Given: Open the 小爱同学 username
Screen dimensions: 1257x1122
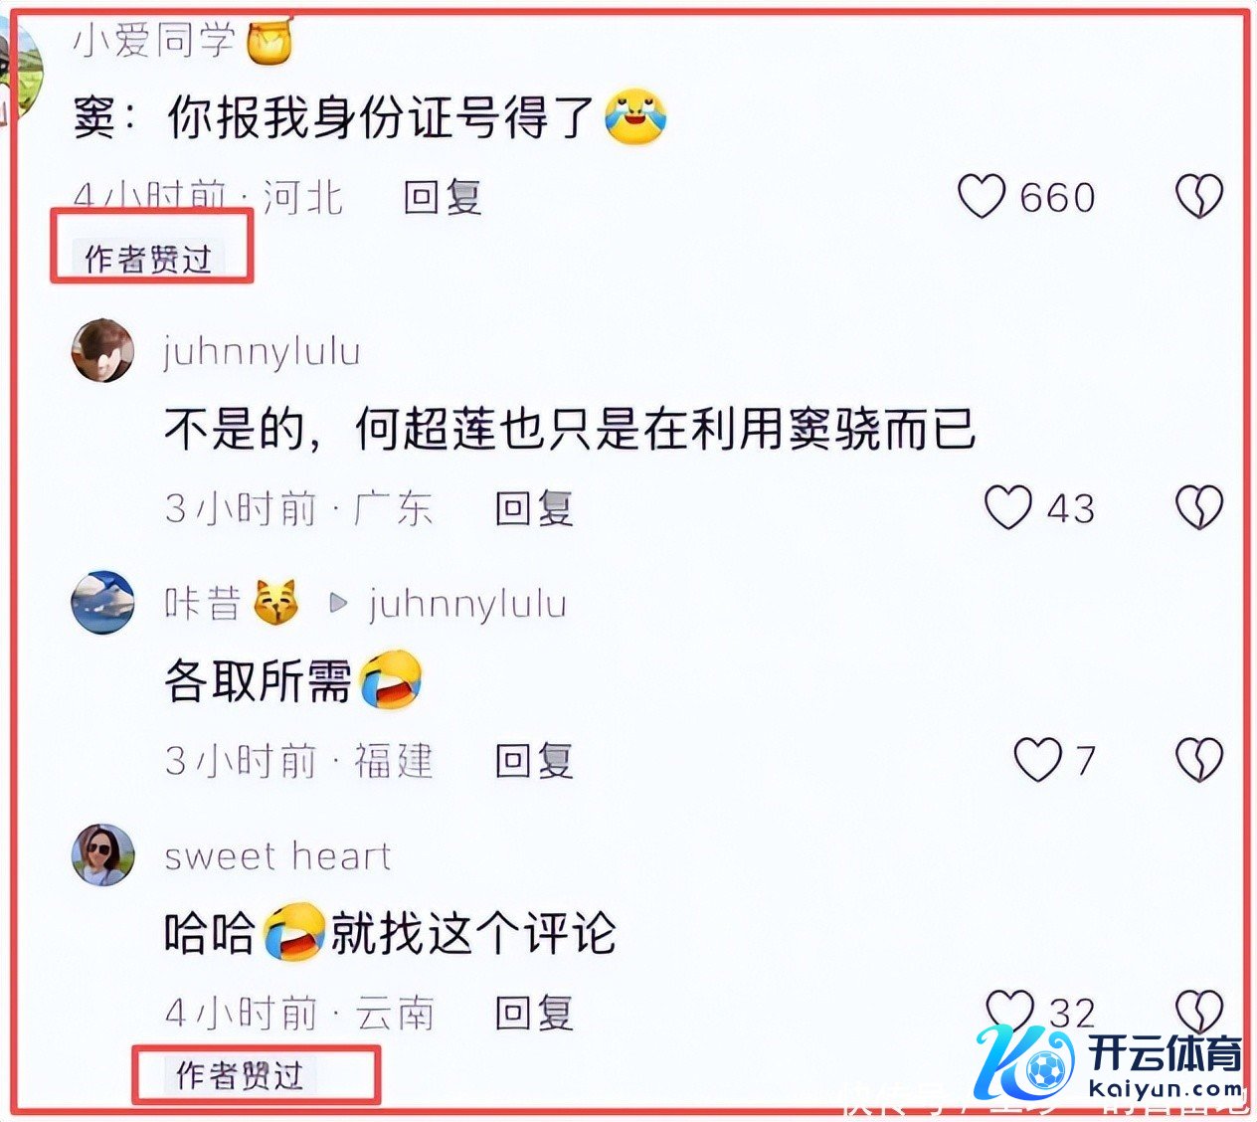Looking at the screenshot, I should click(154, 41).
